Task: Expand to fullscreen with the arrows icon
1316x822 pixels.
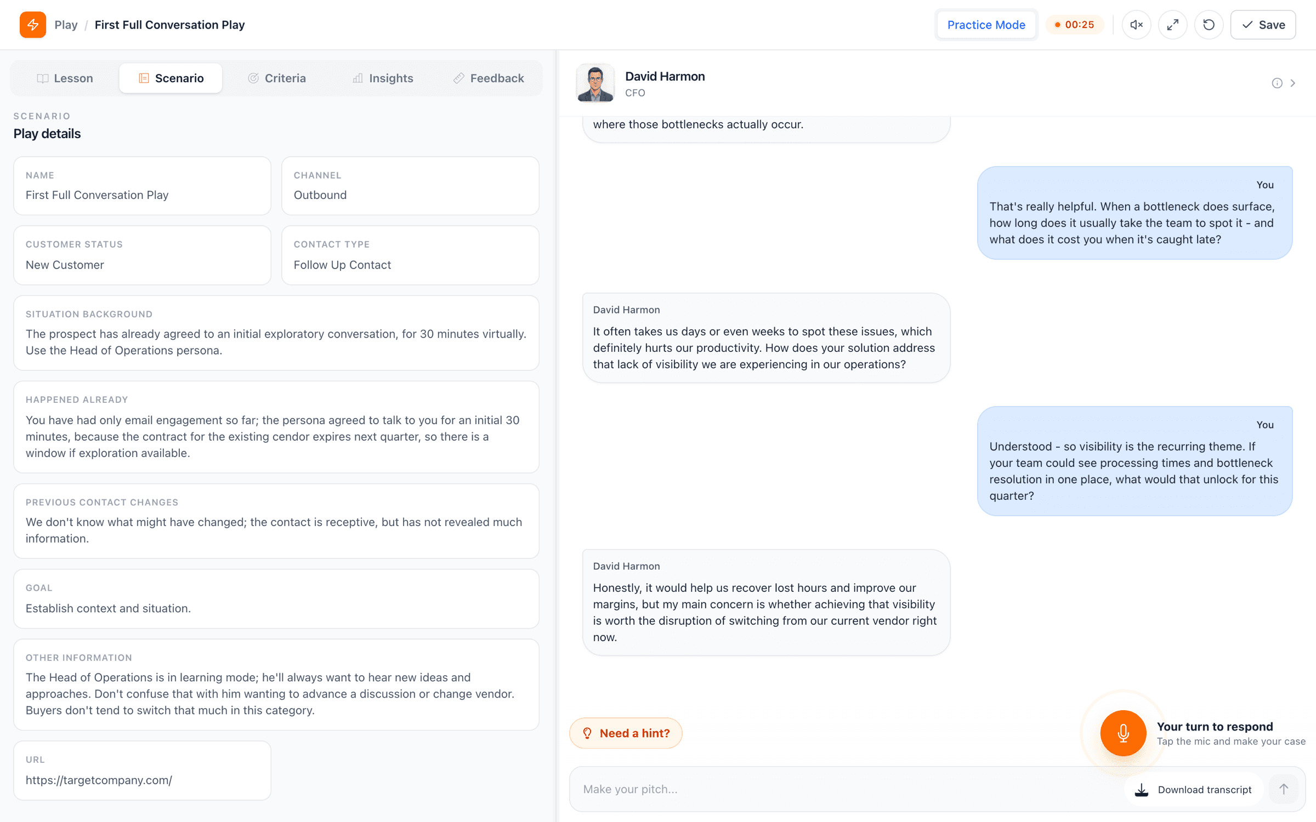Action: click(1172, 25)
